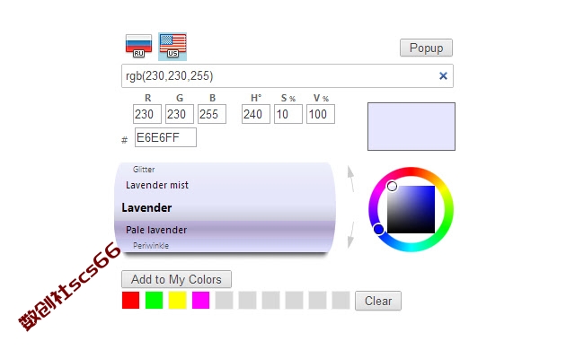Edit the G value field 230
Screen dimensions: 575x359
[x=180, y=114]
